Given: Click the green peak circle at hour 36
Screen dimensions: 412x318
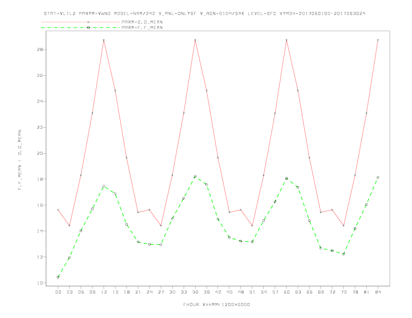Looking at the screenshot, I should coord(195,177).
